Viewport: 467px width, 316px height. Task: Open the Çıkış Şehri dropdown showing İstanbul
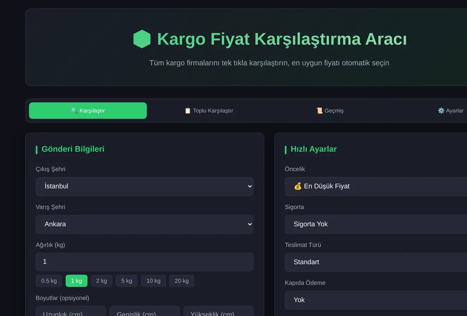(145, 186)
